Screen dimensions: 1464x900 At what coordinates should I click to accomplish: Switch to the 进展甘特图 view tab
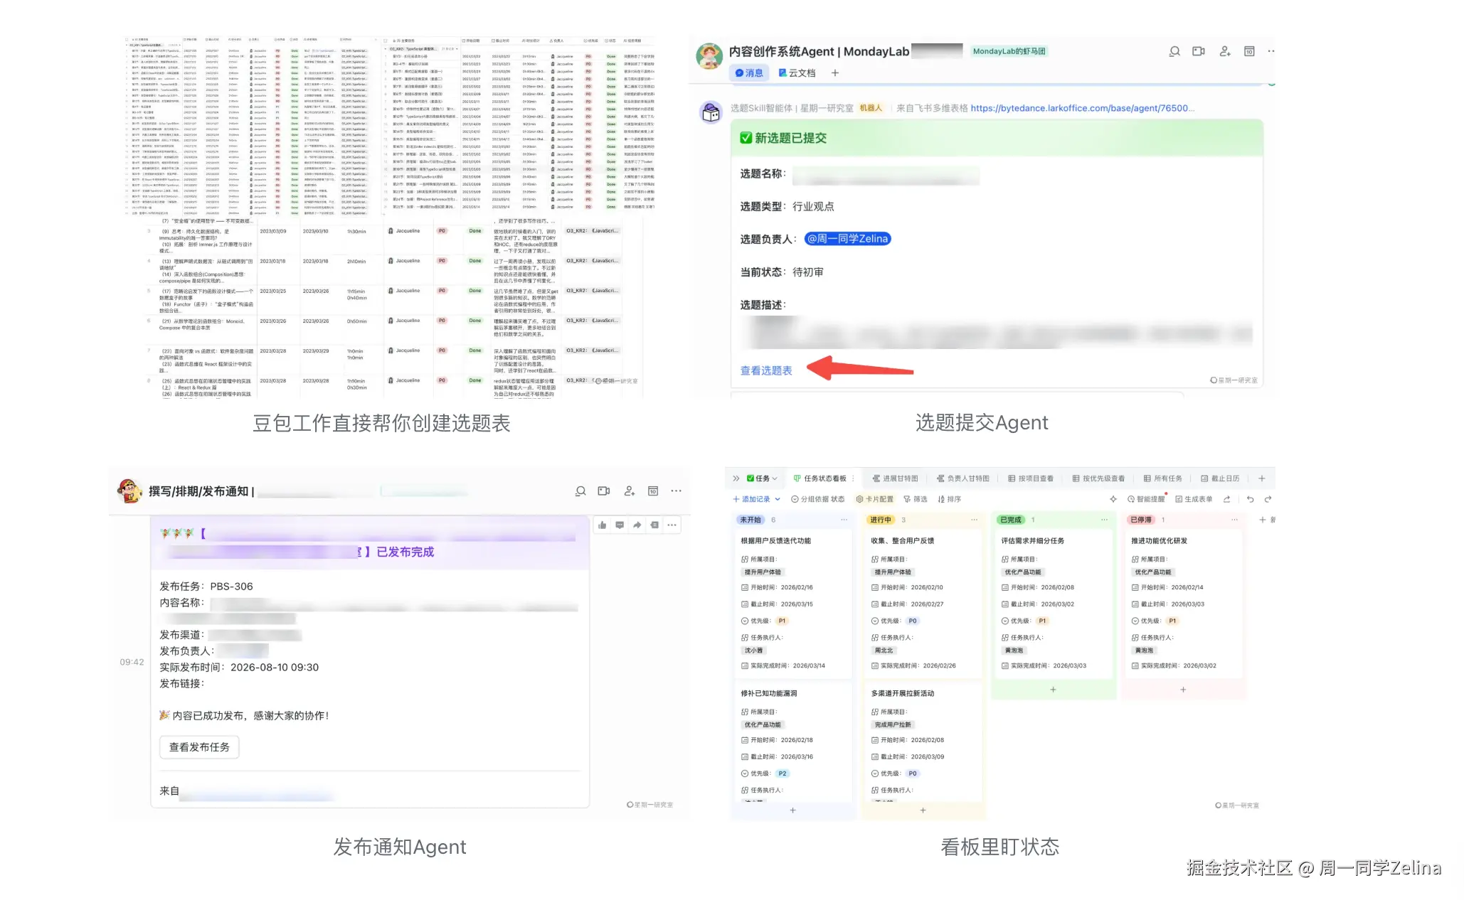(895, 478)
